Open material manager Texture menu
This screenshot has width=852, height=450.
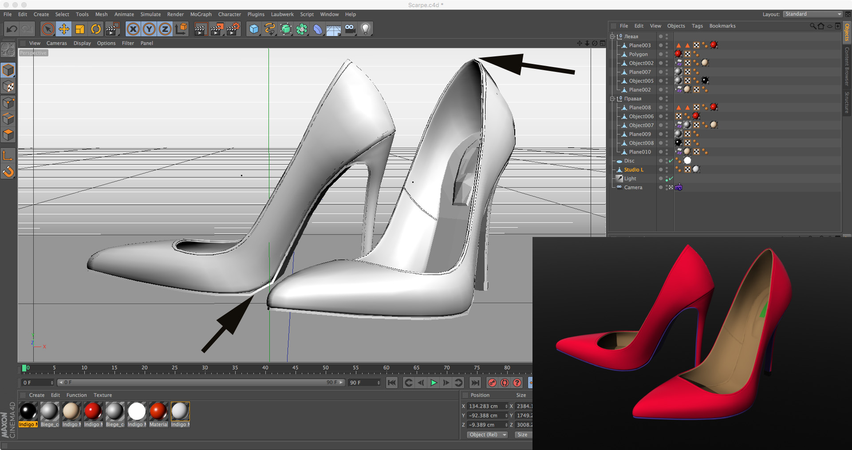(x=103, y=395)
